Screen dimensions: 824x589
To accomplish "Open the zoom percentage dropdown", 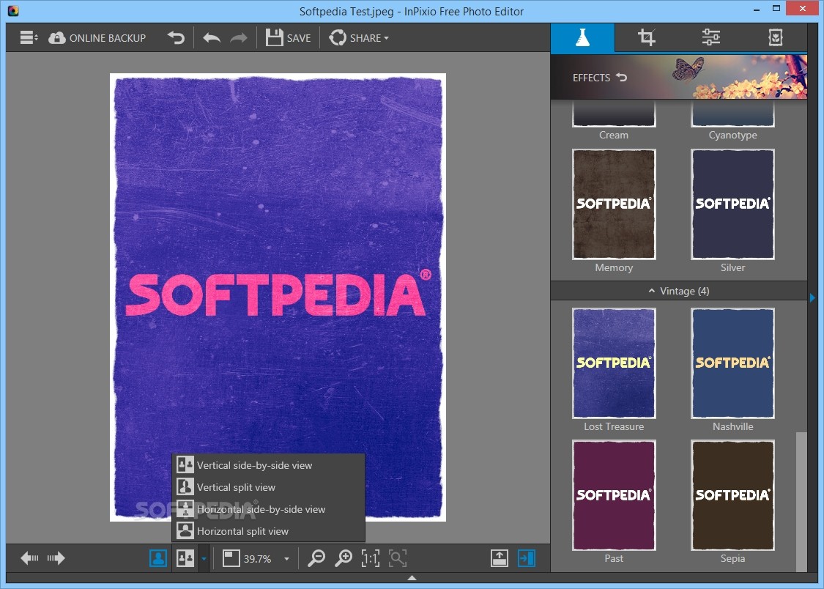I will click(x=286, y=558).
